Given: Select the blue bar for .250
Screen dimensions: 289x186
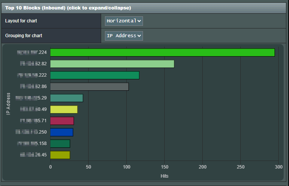Looking at the screenshot, I should [x=62, y=132].
